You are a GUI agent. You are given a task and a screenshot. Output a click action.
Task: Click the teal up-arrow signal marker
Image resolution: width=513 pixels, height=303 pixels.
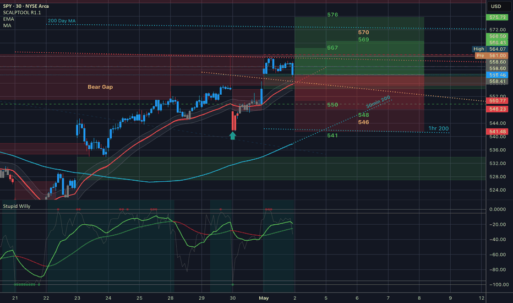click(233, 136)
